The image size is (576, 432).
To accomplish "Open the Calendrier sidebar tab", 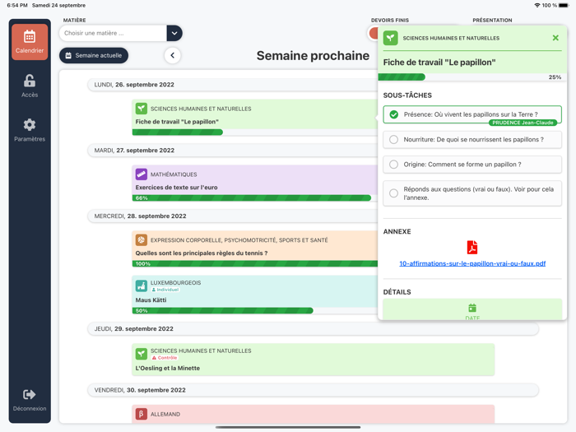I will tap(30, 42).
